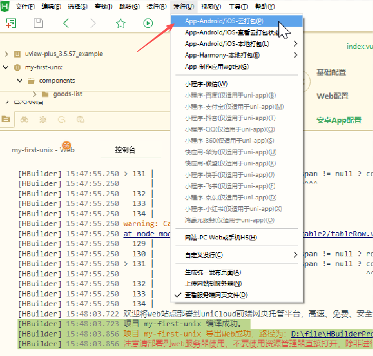Click the HBuilderX logo icon
Screen dimensions: 373x356
(x=5, y=6)
